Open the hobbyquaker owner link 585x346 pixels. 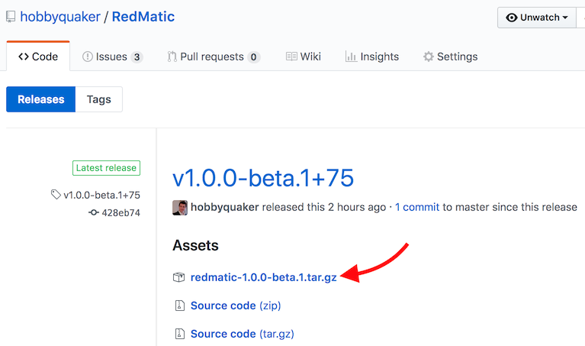pyautogui.click(x=60, y=17)
